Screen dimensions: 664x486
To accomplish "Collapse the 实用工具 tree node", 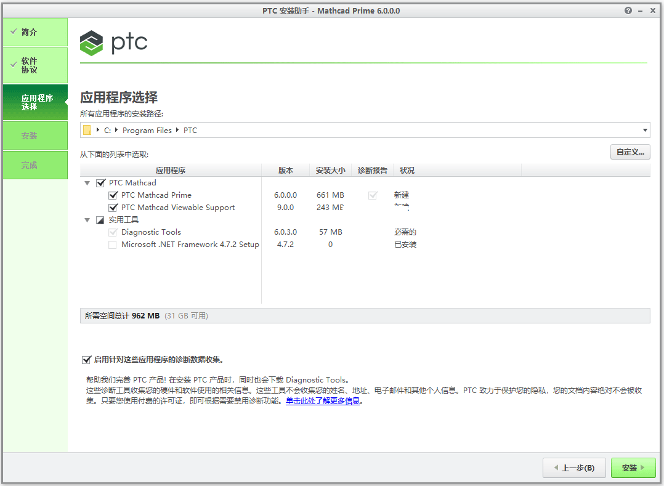I will [87, 220].
